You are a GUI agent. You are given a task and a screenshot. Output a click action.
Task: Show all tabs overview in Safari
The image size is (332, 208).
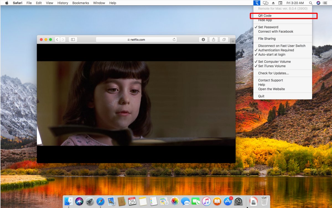(x=224, y=40)
